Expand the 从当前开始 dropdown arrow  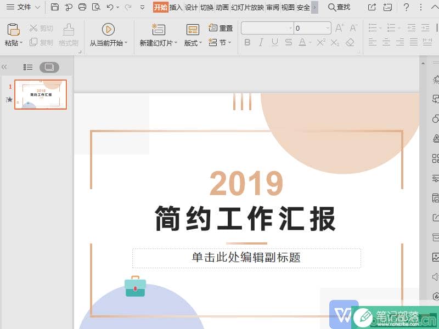(x=126, y=43)
